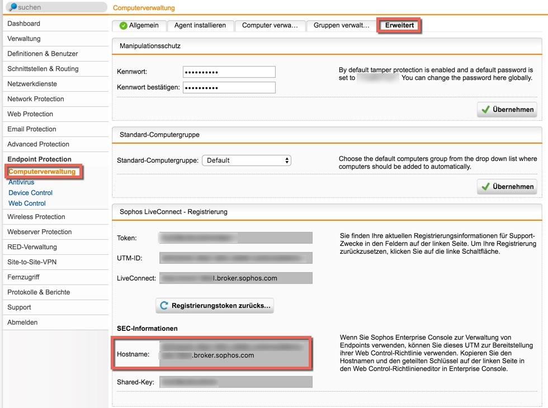The height and width of the screenshot is (408, 548).
Task: Open the Agent installieren tab
Action: [200, 26]
